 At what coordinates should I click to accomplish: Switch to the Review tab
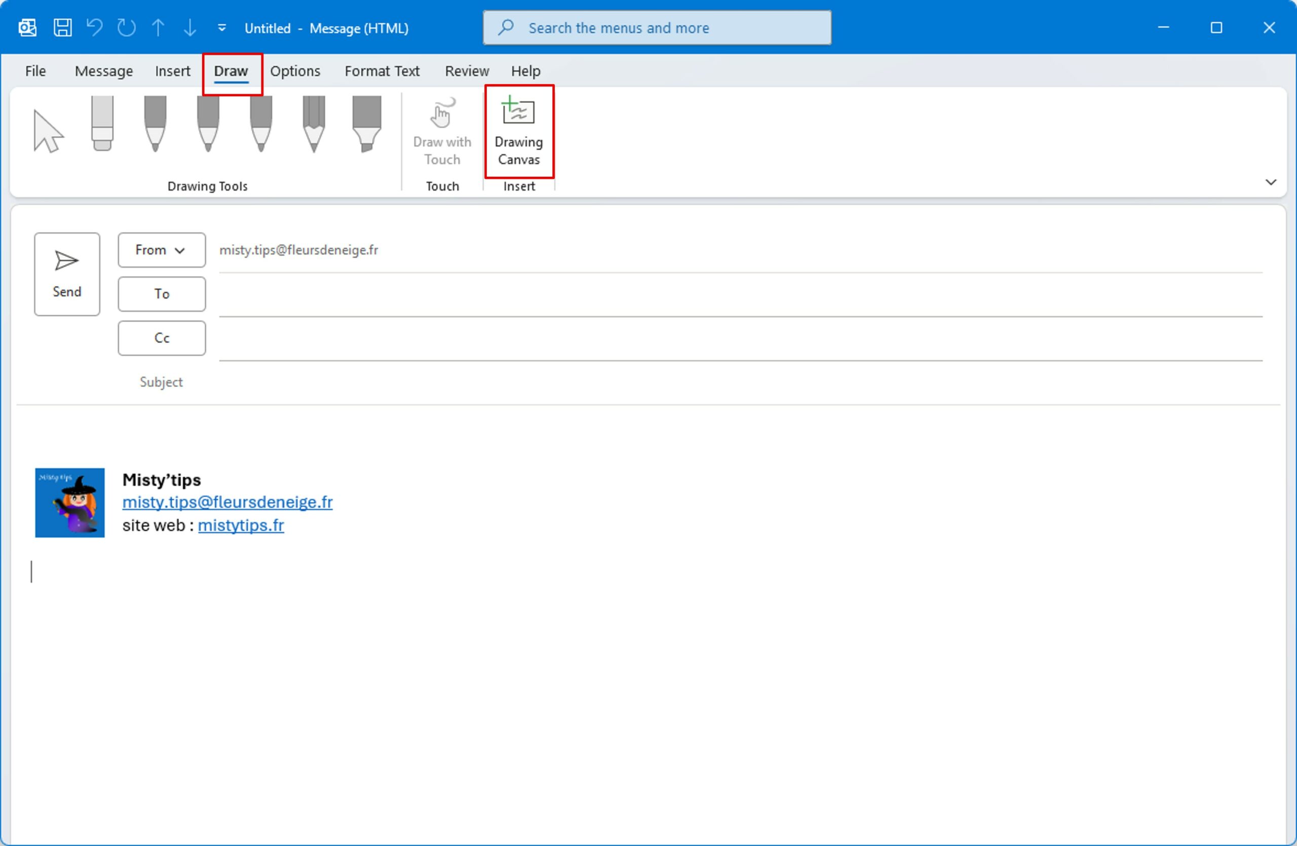467,71
